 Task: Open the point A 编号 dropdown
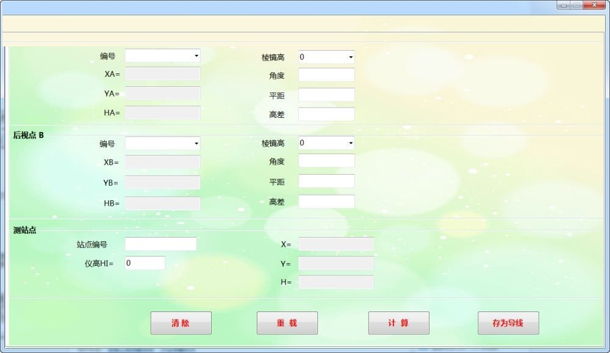[x=163, y=56]
